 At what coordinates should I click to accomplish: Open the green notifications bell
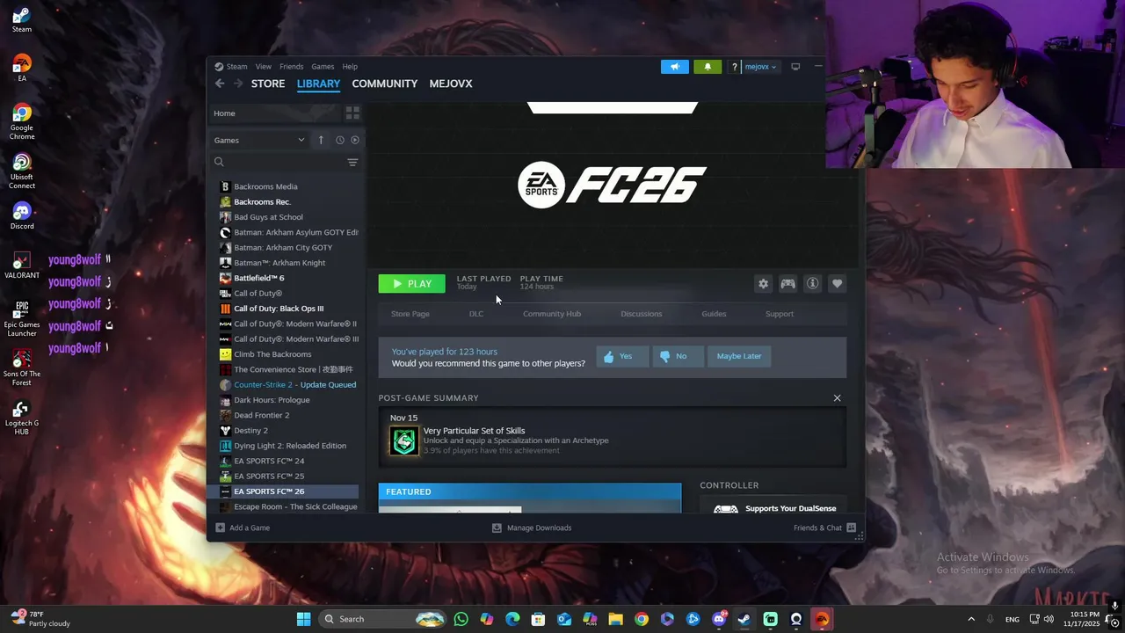708,67
